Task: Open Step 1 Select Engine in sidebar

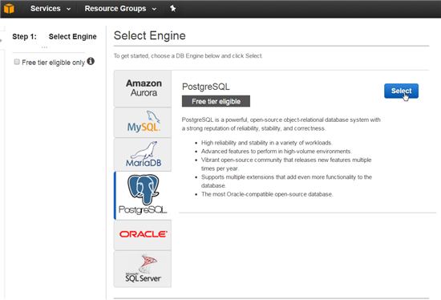Action: coord(55,37)
